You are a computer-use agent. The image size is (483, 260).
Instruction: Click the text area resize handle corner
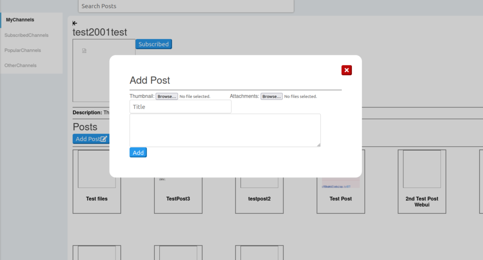point(318,145)
